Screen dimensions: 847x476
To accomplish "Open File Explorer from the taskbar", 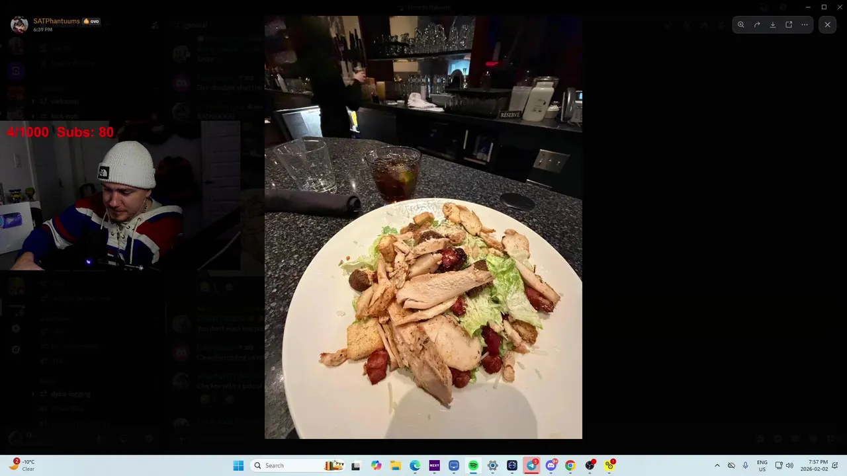I will (x=395, y=465).
